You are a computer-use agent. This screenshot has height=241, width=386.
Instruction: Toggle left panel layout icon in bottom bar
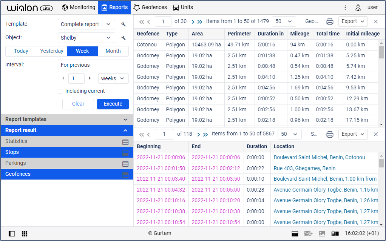12,233
